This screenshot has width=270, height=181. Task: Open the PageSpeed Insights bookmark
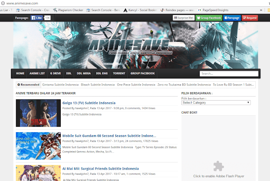(x=213, y=10)
